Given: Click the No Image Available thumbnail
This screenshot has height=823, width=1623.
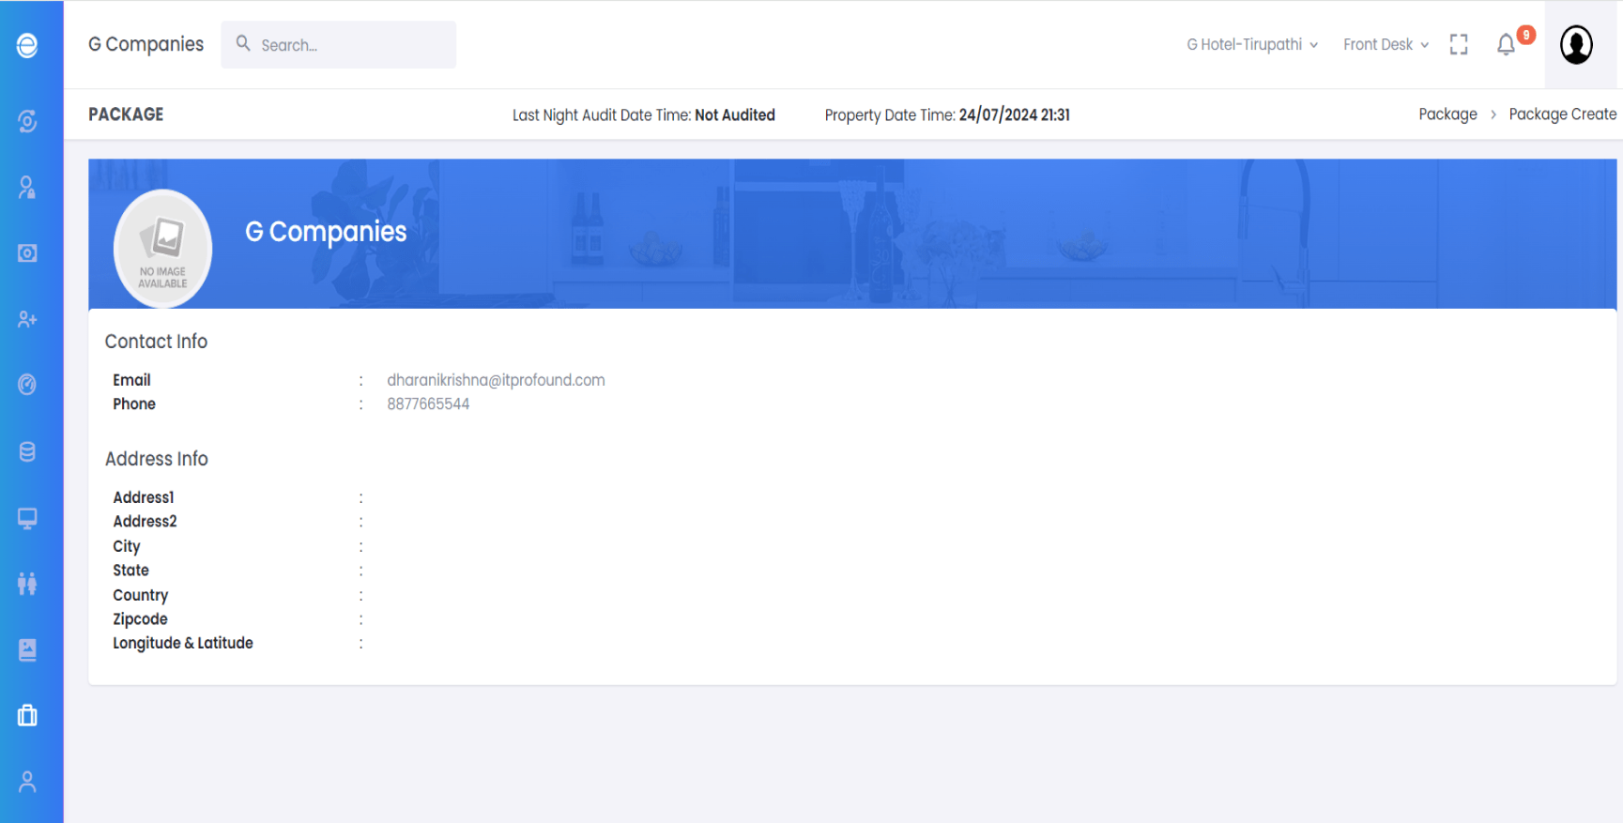Looking at the screenshot, I should tap(162, 249).
